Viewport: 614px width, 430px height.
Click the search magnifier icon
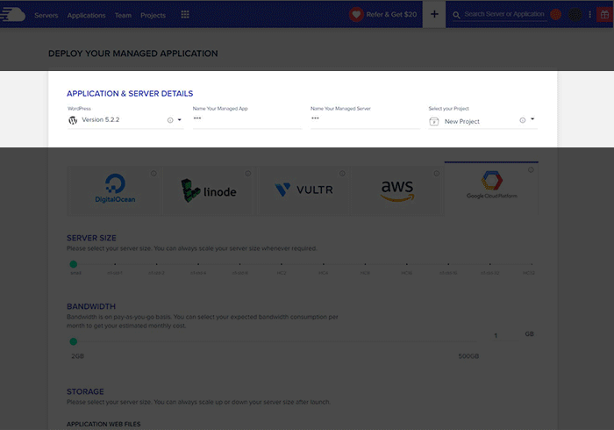[456, 15]
